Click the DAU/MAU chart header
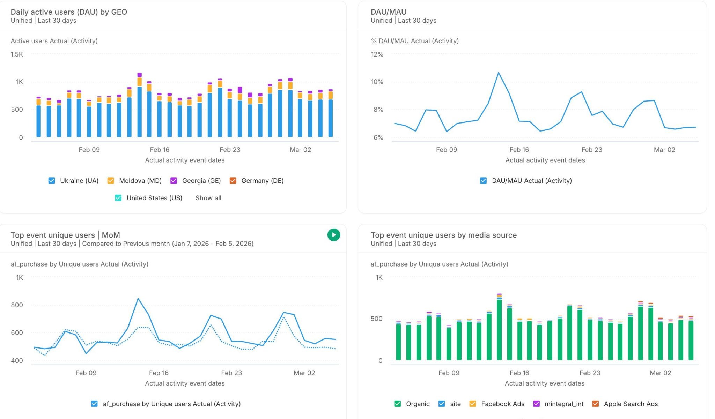The image size is (715, 419). (x=388, y=12)
